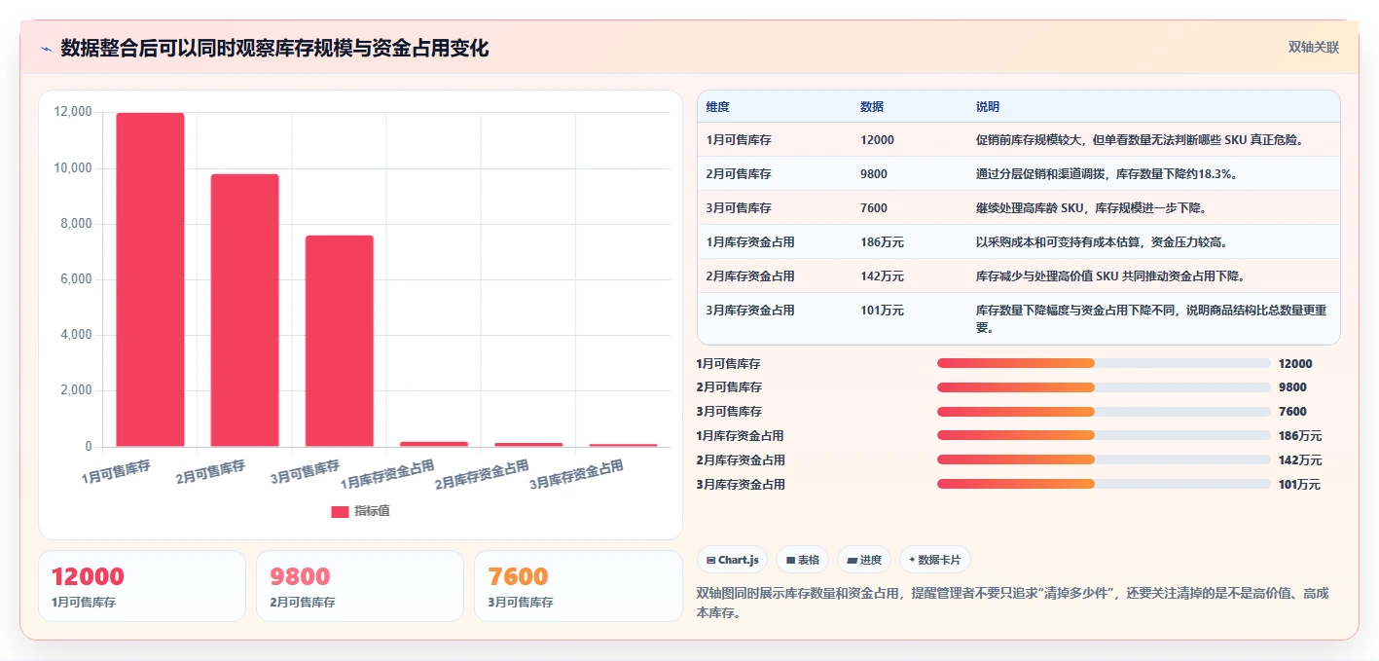Click the footer note starting with 双轴图同时展示
The height and width of the screenshot is (661, 1379).
click(x=1013, y=603)
